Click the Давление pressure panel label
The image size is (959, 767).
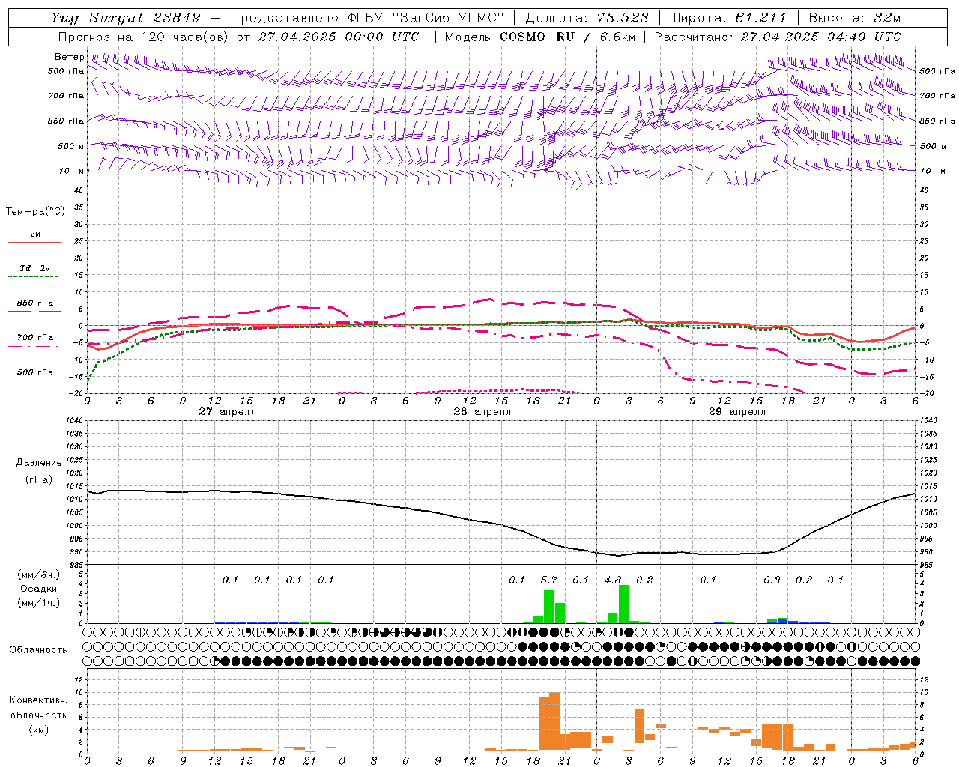coord(39,463)
